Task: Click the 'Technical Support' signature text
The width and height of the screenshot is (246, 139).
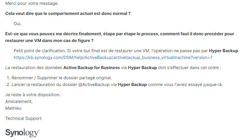Action: (23, 118)
